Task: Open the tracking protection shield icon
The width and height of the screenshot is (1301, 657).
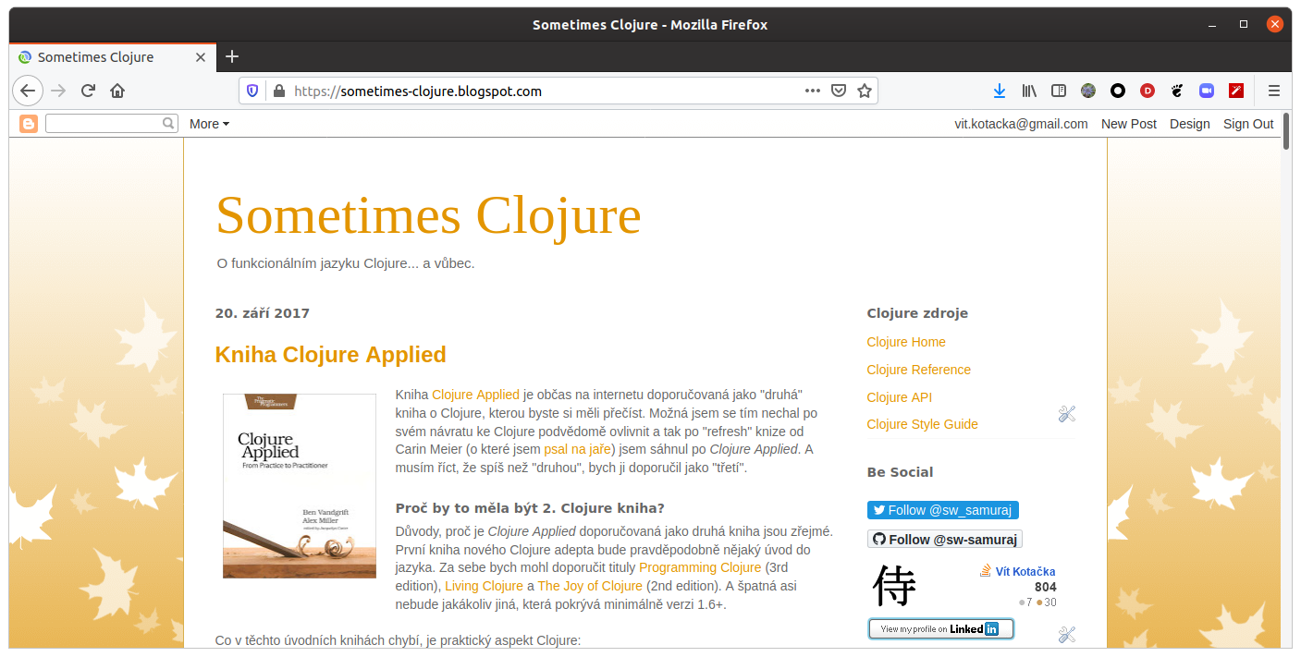Action: tap(252, 91)
